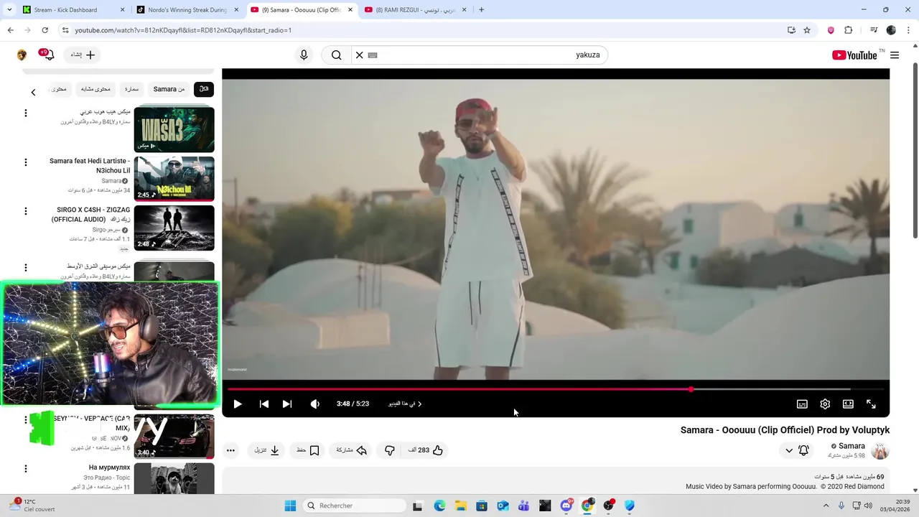The image size is (919, 517).
Task: Toggle subtitles in the video player
Action: (x=802, y=404)
